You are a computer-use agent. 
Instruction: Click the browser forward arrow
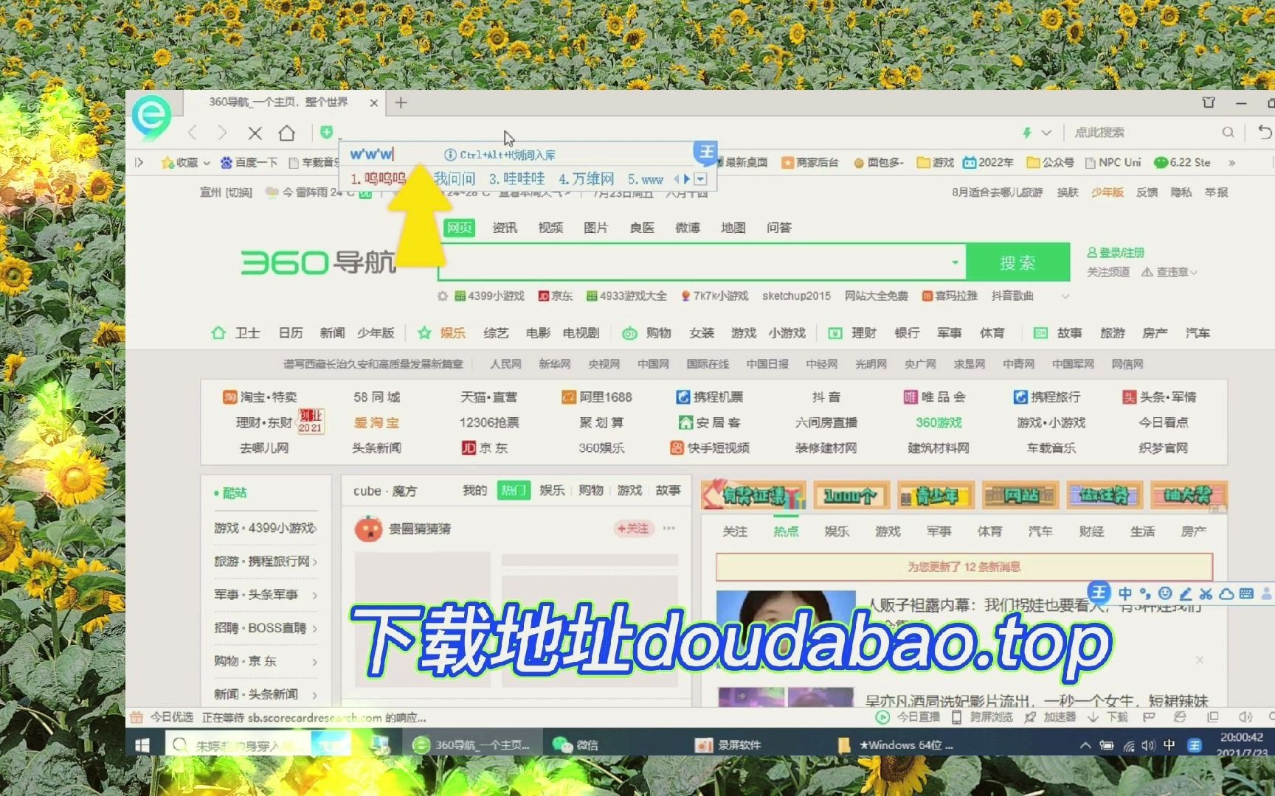(223, 133)
